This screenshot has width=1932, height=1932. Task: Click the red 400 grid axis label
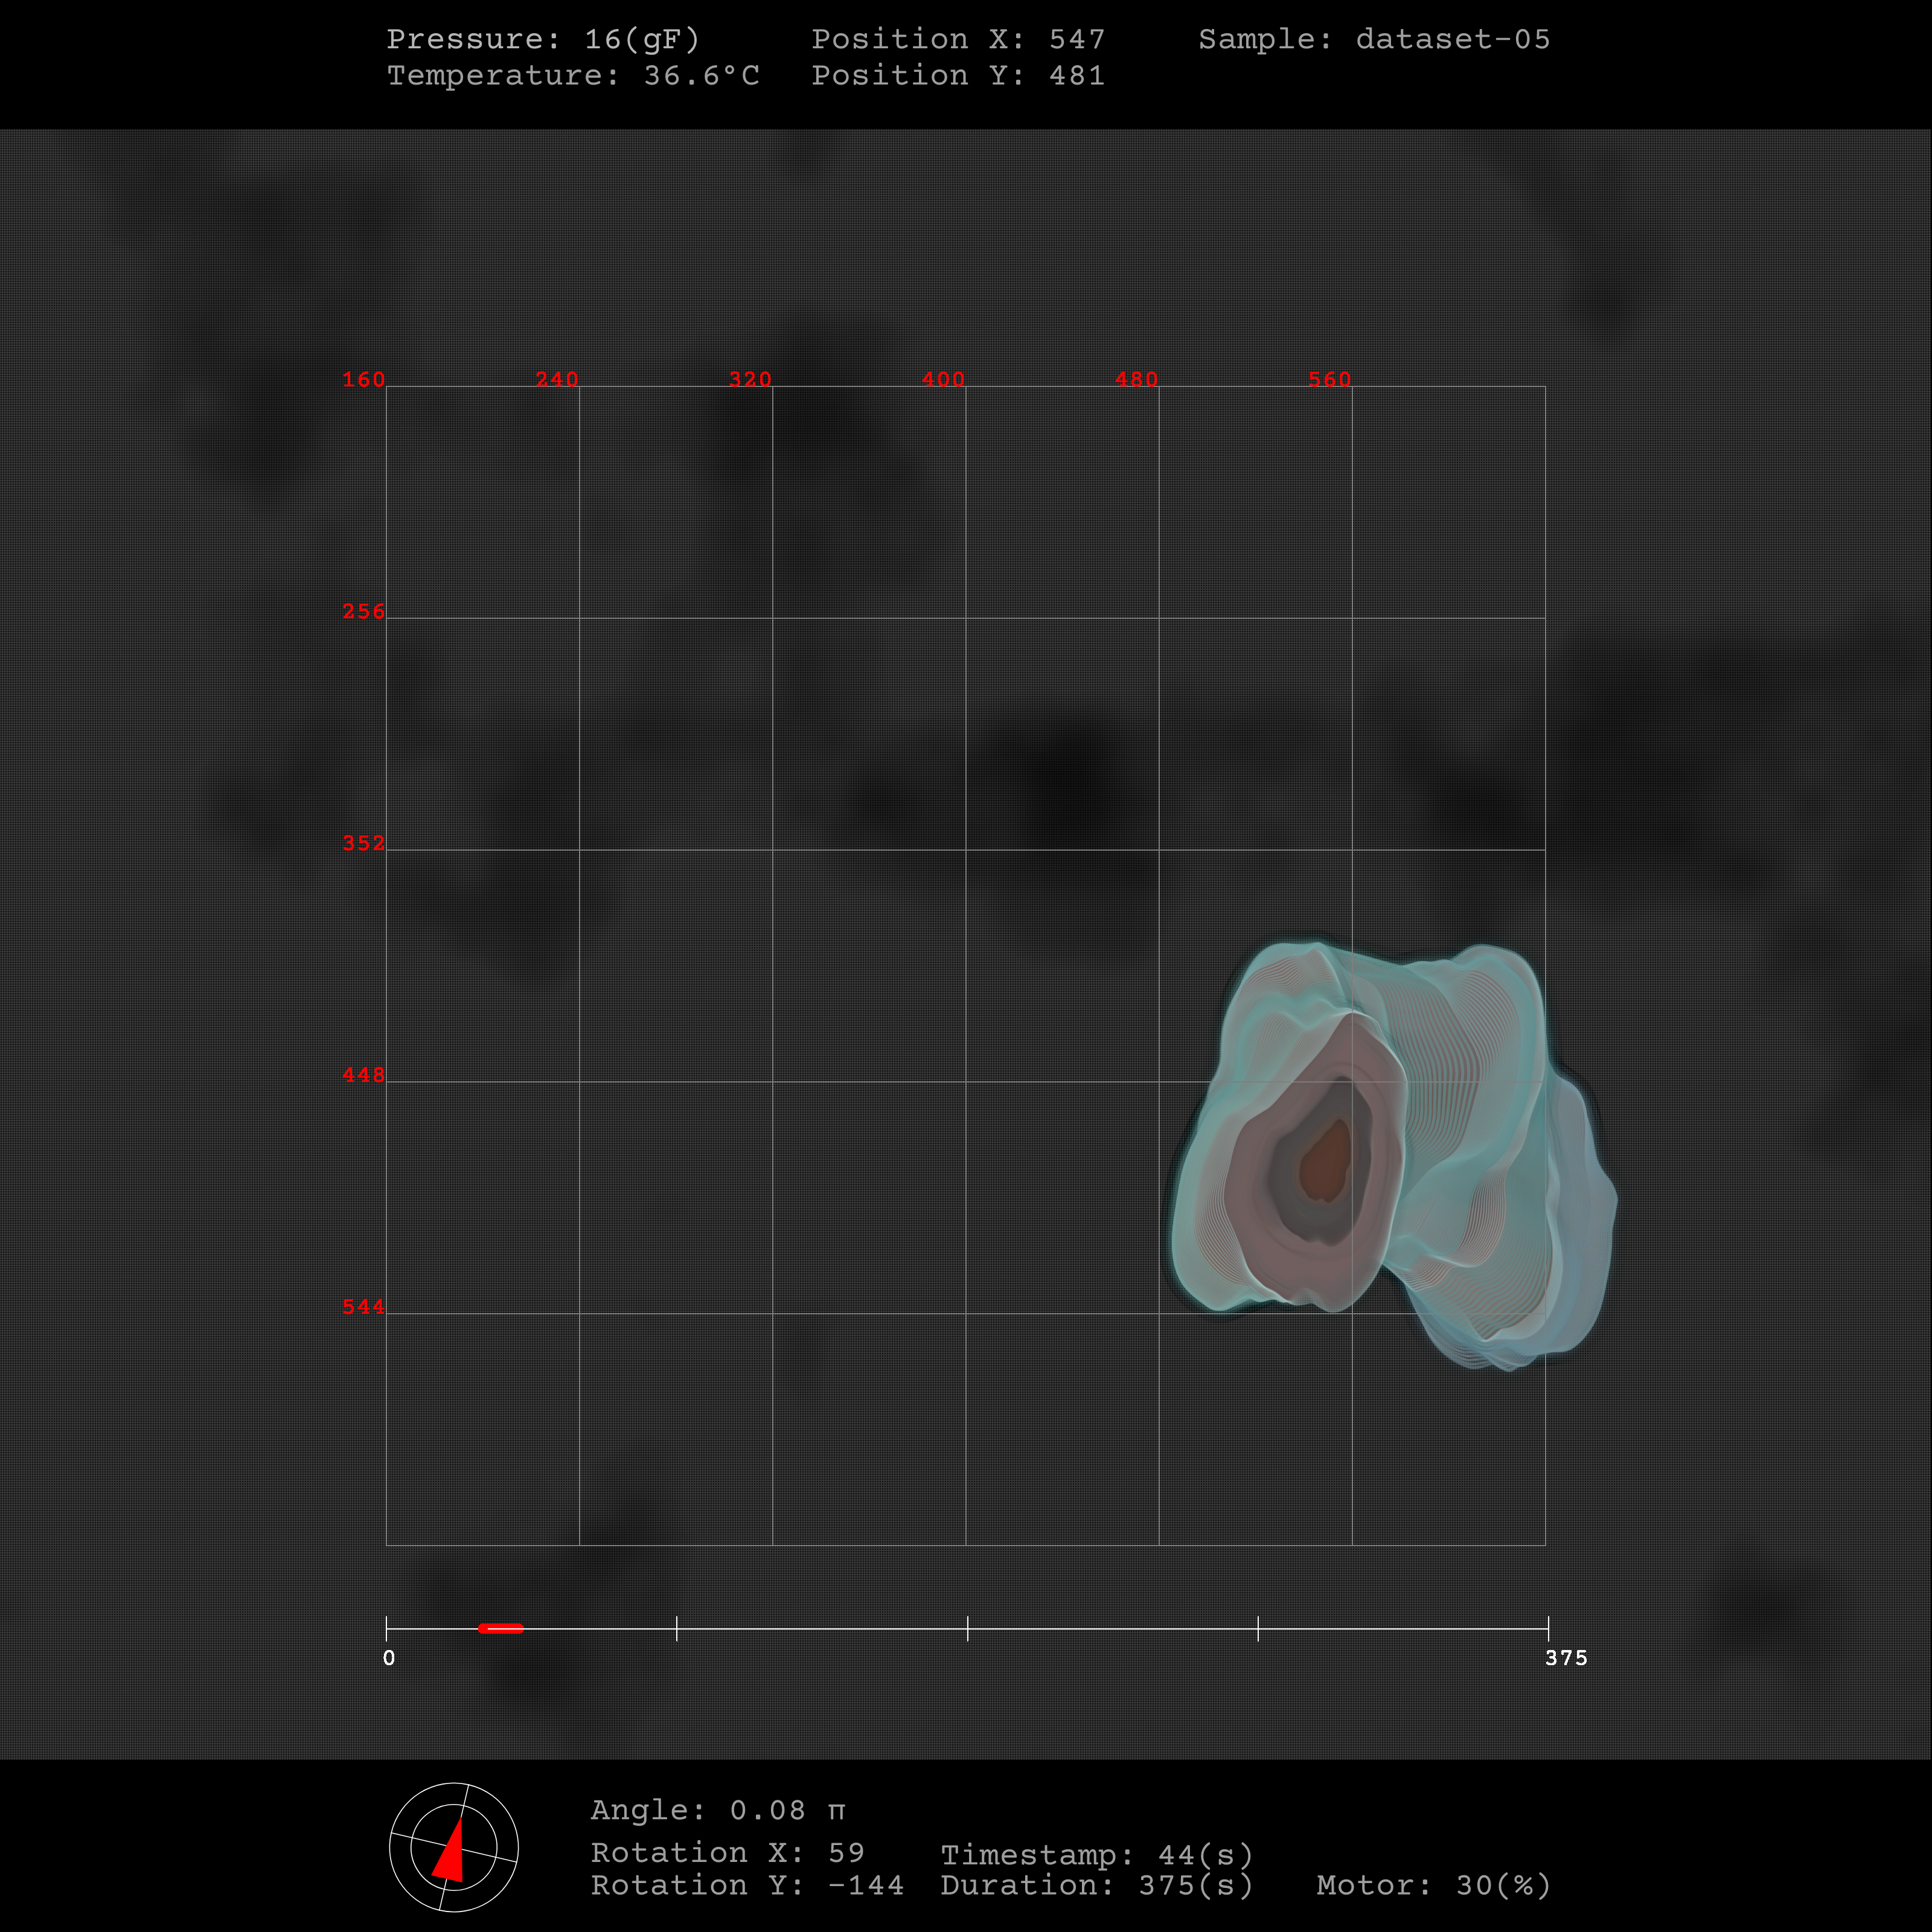(943, 379)
